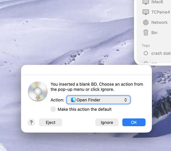Viewport: 171px width, 151px height.
Task: Click the Finder icon beside Open Finder
Action: 73,100
